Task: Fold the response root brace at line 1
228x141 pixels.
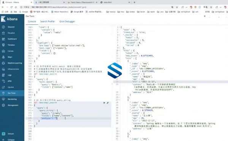Action: 119,27
